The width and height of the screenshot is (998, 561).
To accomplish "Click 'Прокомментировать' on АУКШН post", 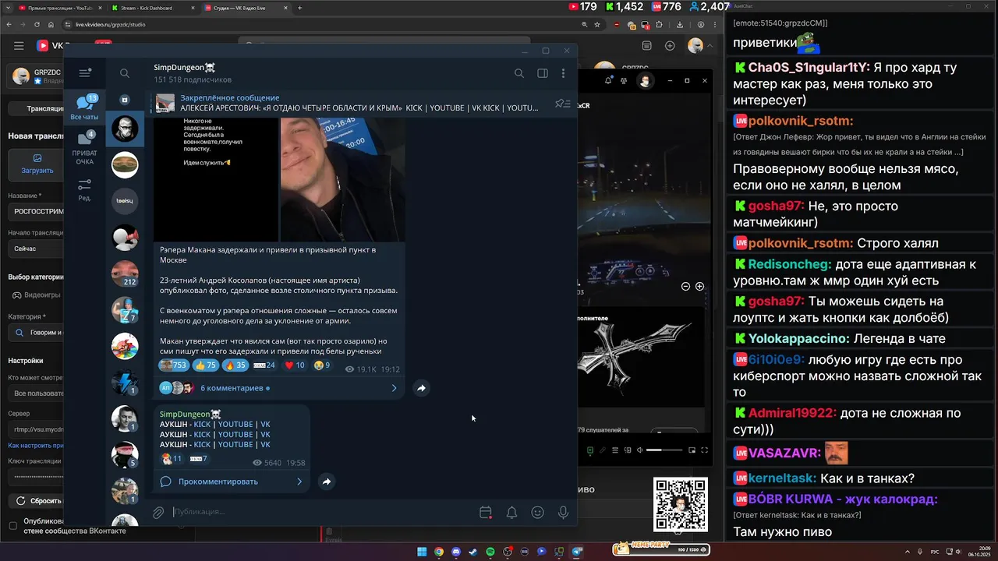I will click(218, 482).
